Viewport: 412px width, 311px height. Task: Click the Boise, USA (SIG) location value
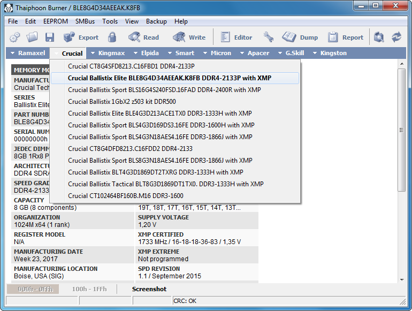pyautogui.click(x=39, y=276)
